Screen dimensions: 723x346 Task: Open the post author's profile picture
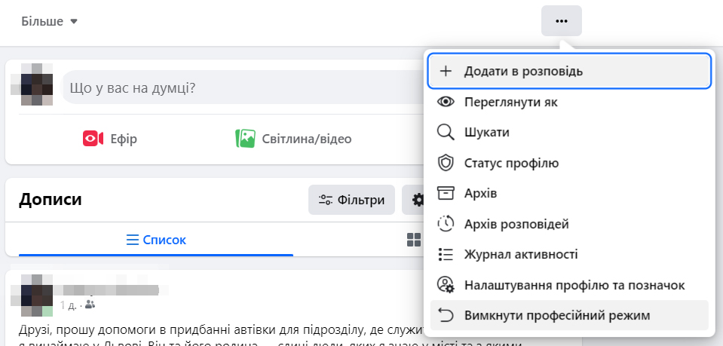[x=32, y=295]
